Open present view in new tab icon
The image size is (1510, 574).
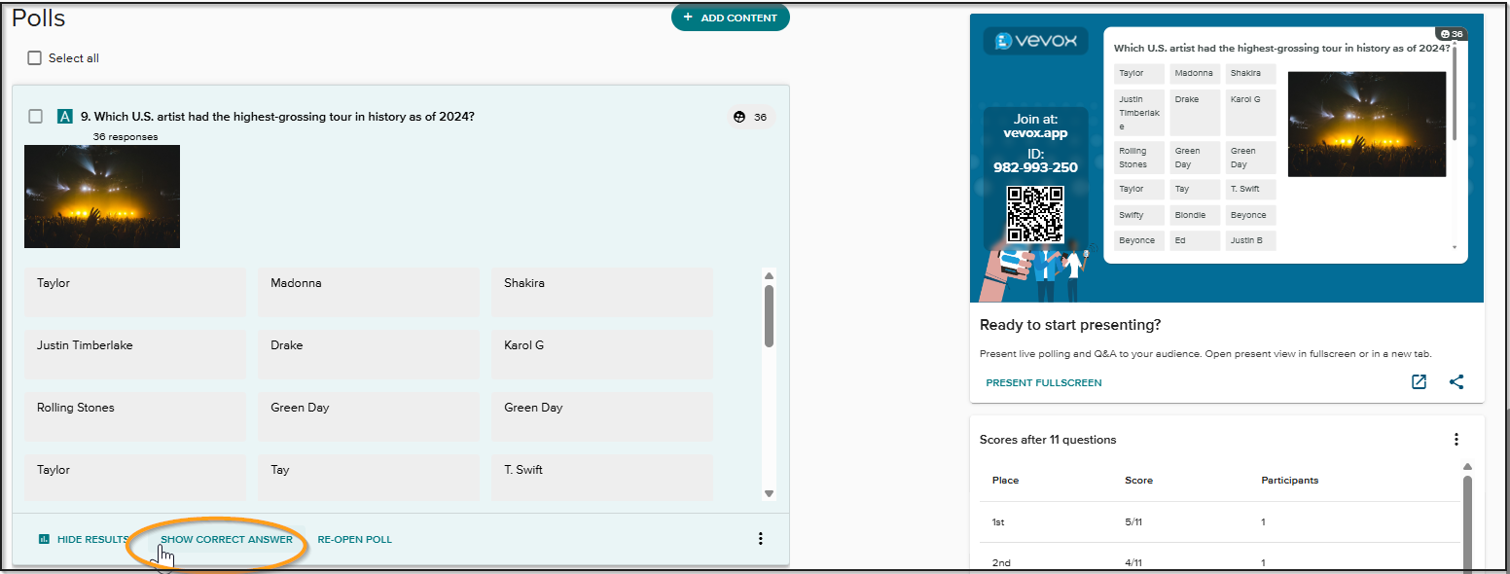point(1419,382)
